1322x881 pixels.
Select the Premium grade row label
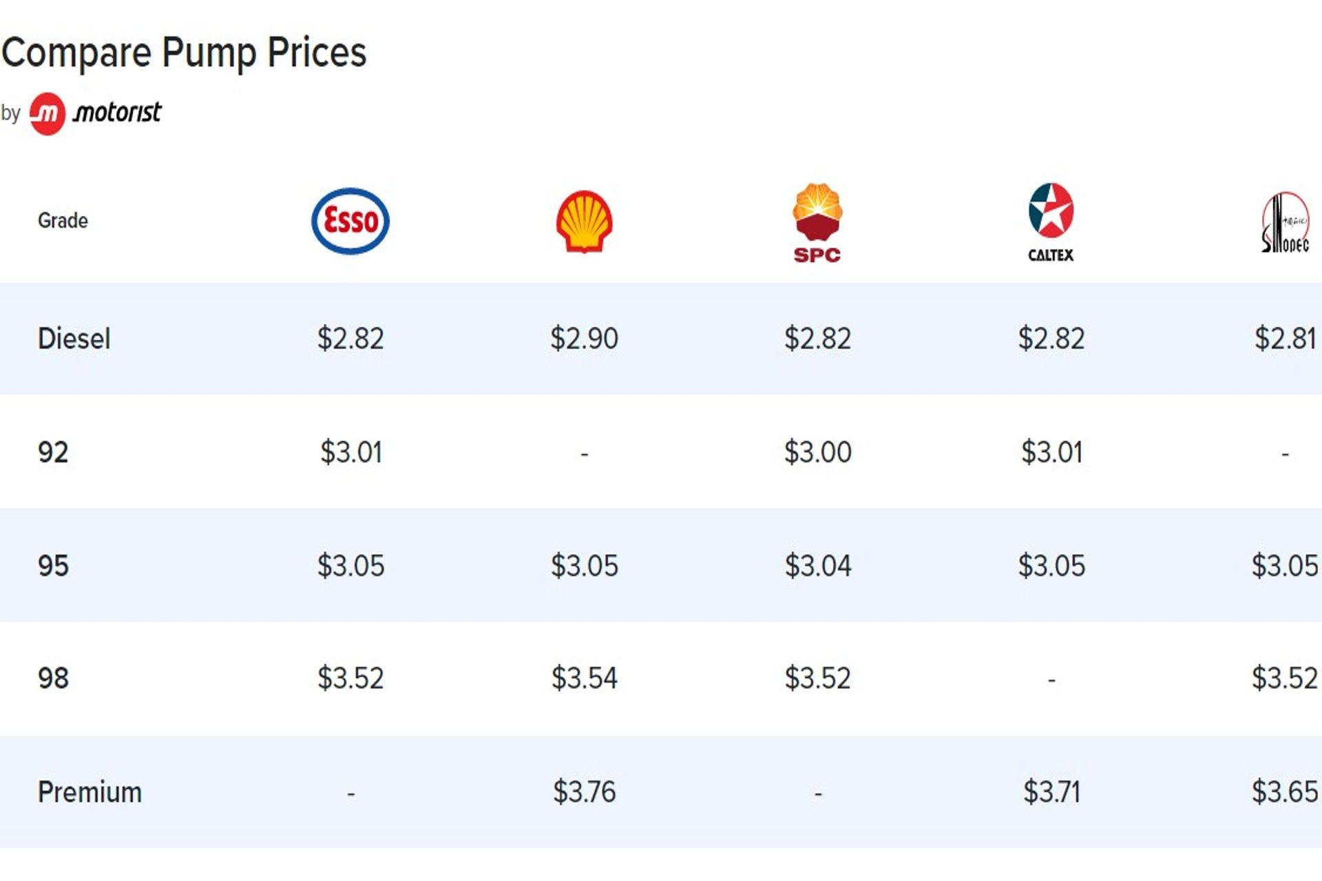click(90, 792)
